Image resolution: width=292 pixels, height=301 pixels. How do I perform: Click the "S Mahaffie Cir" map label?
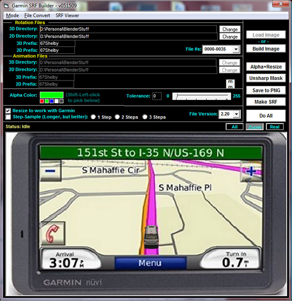click(x=110, y=170)
